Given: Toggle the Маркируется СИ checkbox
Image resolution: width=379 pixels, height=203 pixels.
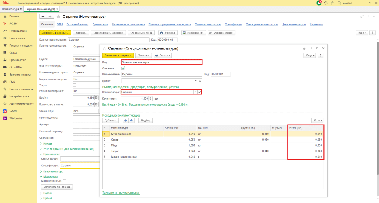Looking at the screenshot, I should pyautogui.click(x=64, y=181).
